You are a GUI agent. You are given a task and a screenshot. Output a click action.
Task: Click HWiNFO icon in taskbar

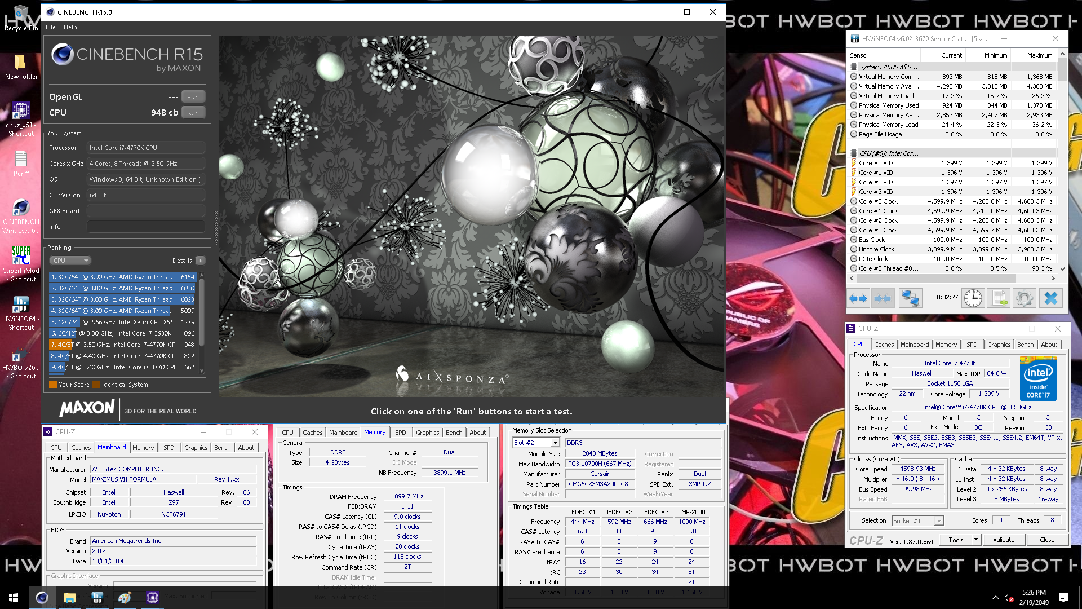[x=97, y=597]
